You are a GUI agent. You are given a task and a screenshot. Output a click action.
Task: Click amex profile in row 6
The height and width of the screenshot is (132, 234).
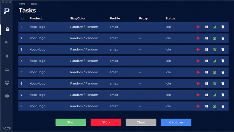114,83
